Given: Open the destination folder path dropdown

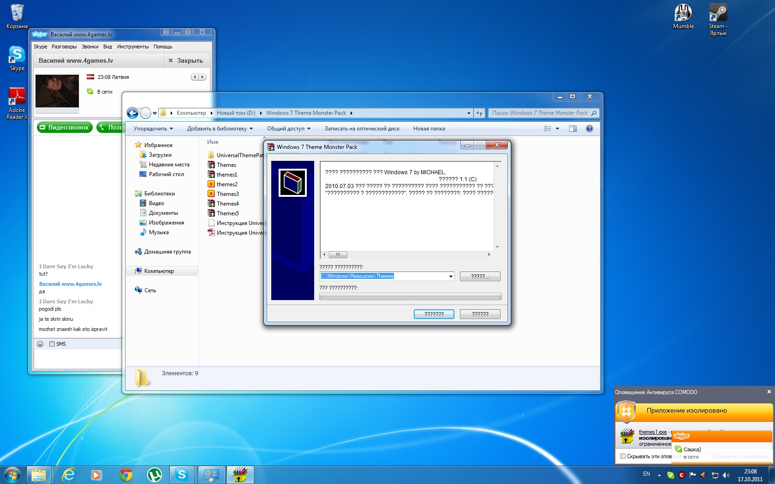Looking at the screenshot, I should click(x=451, y=277).
